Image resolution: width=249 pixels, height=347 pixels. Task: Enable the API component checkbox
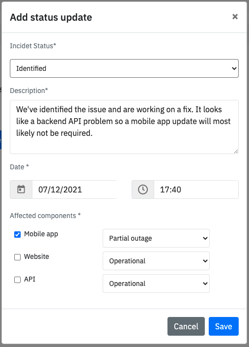point(18,280)
